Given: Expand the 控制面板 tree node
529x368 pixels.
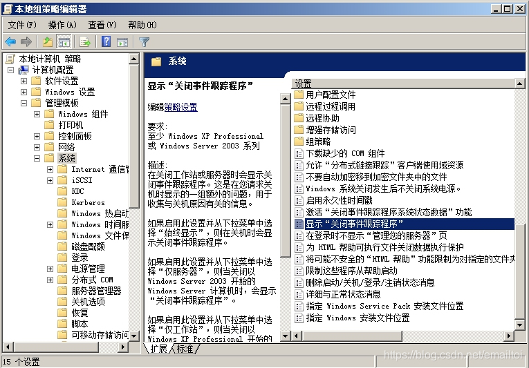Looking at the screenshot, I should [x=37, y=136].
